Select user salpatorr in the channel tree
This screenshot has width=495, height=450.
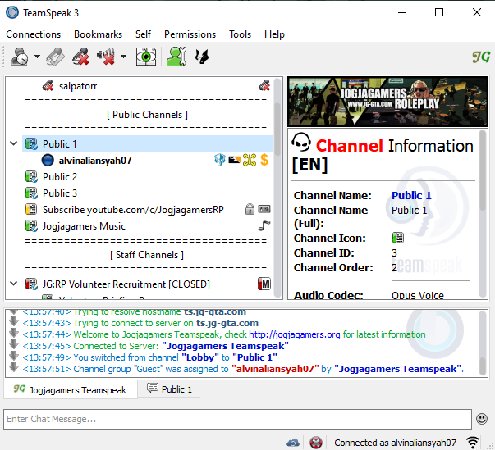tap(78, 86)
